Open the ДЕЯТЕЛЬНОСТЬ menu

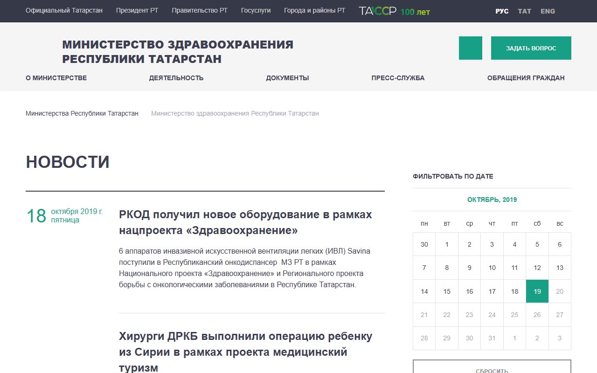176,78
